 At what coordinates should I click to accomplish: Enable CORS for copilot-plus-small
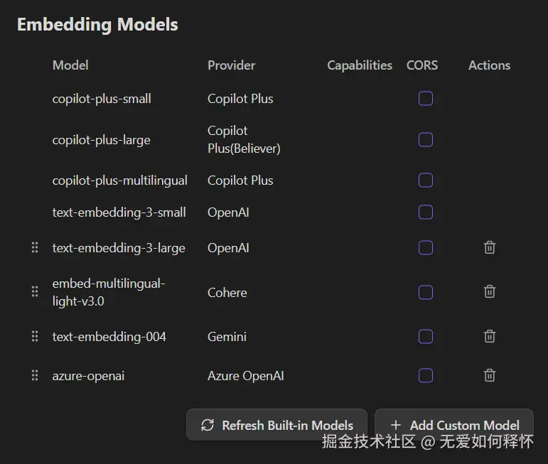coord(426,98)
